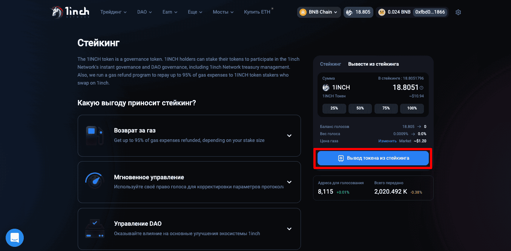This screenshot has width=511, height=251.
Task: Open the Трейдинг menu
Action: pyautogui.click(x=114, y=12)
